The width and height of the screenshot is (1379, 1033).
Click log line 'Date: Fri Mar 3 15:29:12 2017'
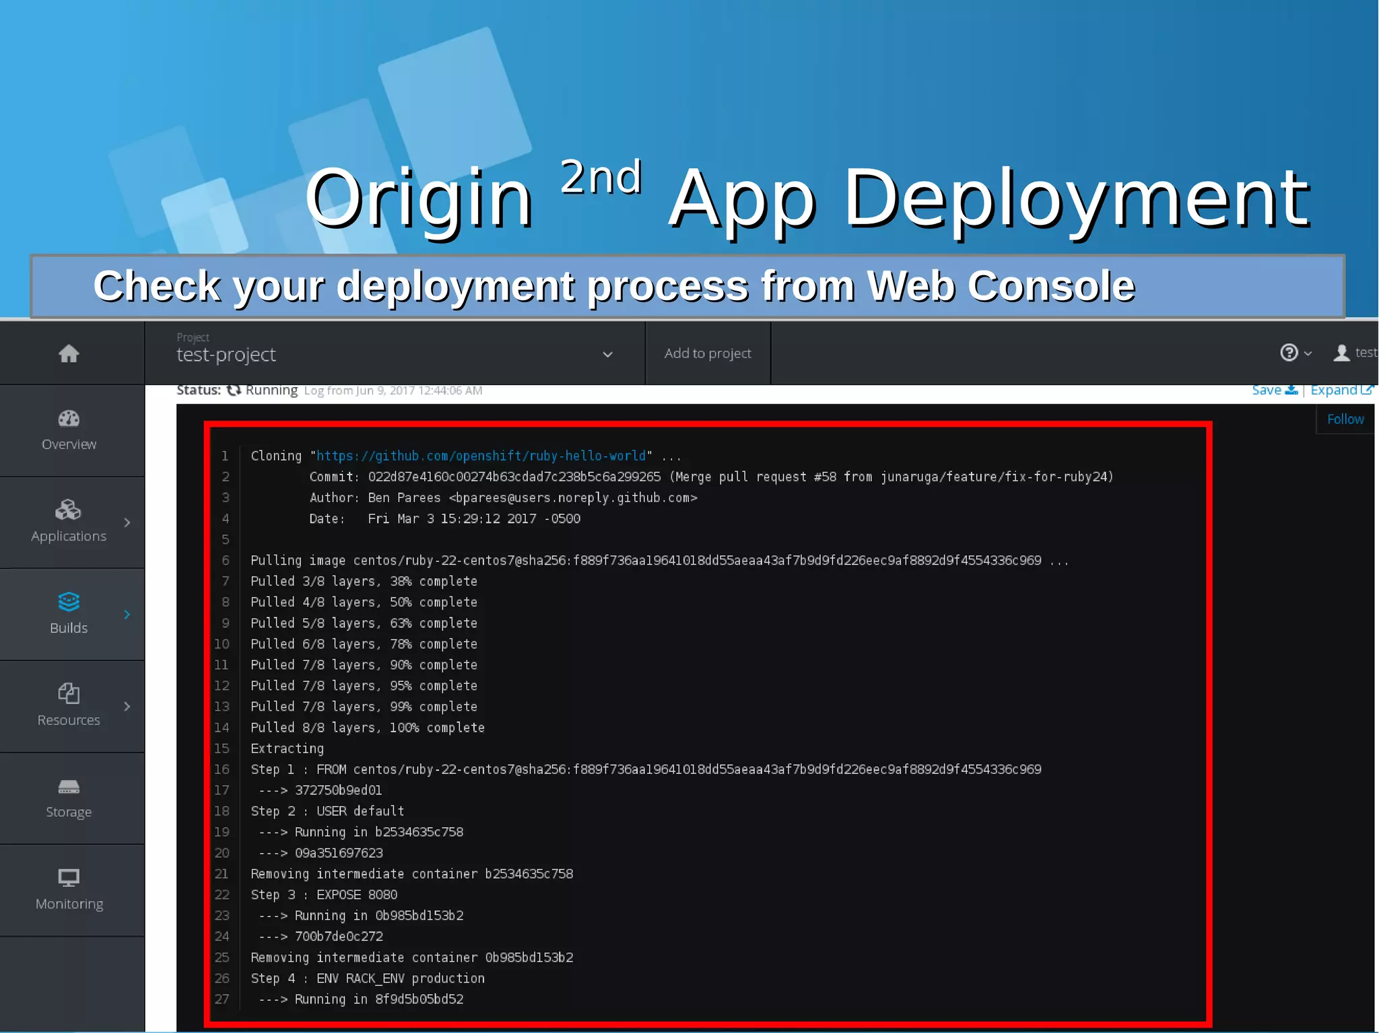coord(444,518)
